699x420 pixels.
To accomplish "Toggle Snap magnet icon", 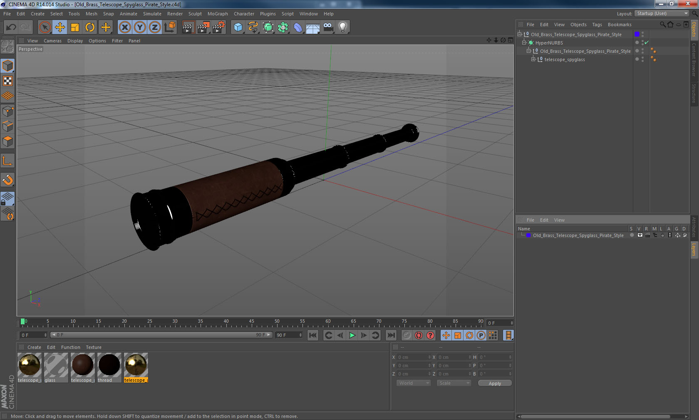I will pyautogui.click(x=8, y=180).
